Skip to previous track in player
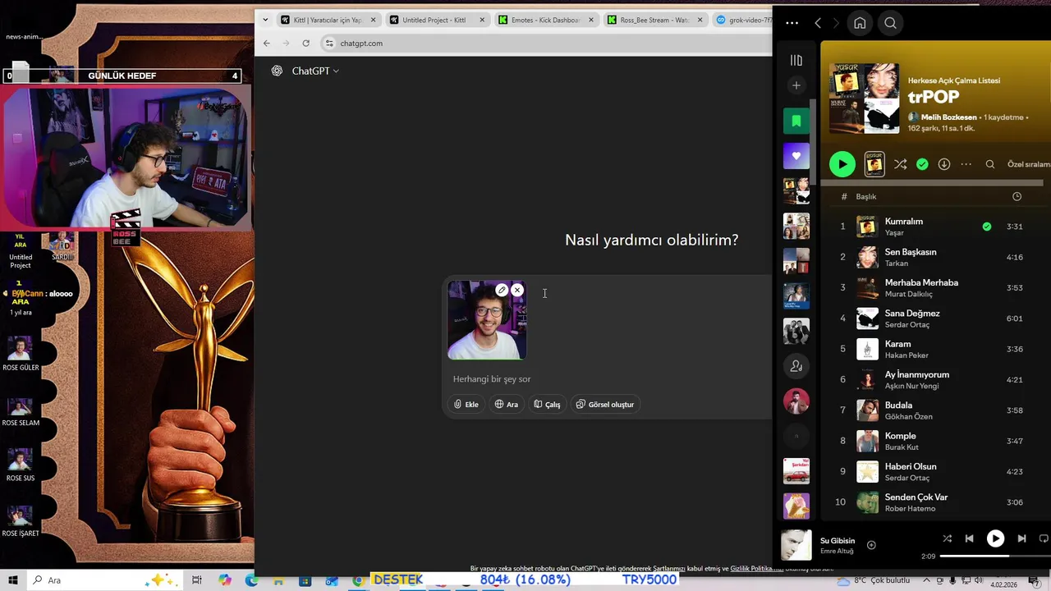The width and height of the screenshot is (1051, 591). click(969, 538)
